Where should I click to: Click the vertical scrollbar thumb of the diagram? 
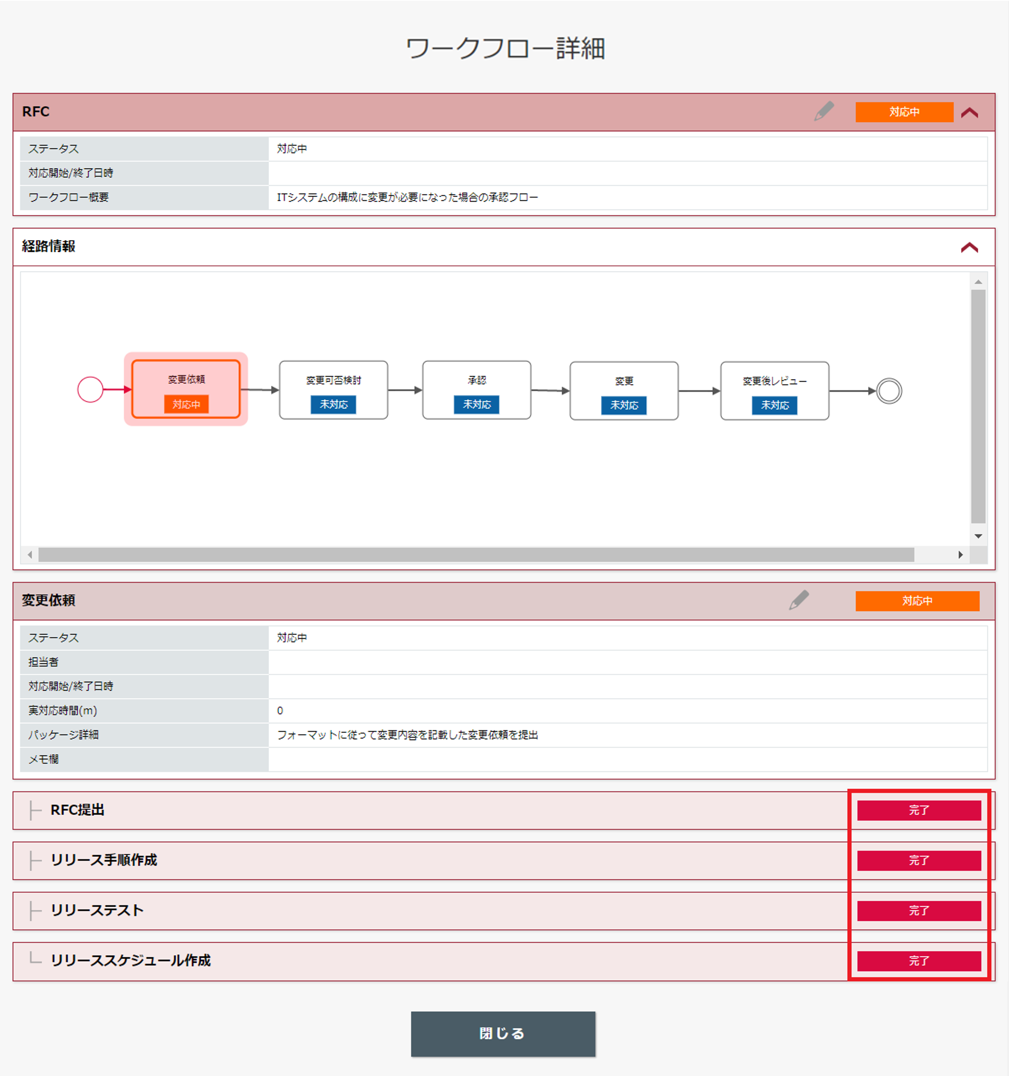click(978, 406)
